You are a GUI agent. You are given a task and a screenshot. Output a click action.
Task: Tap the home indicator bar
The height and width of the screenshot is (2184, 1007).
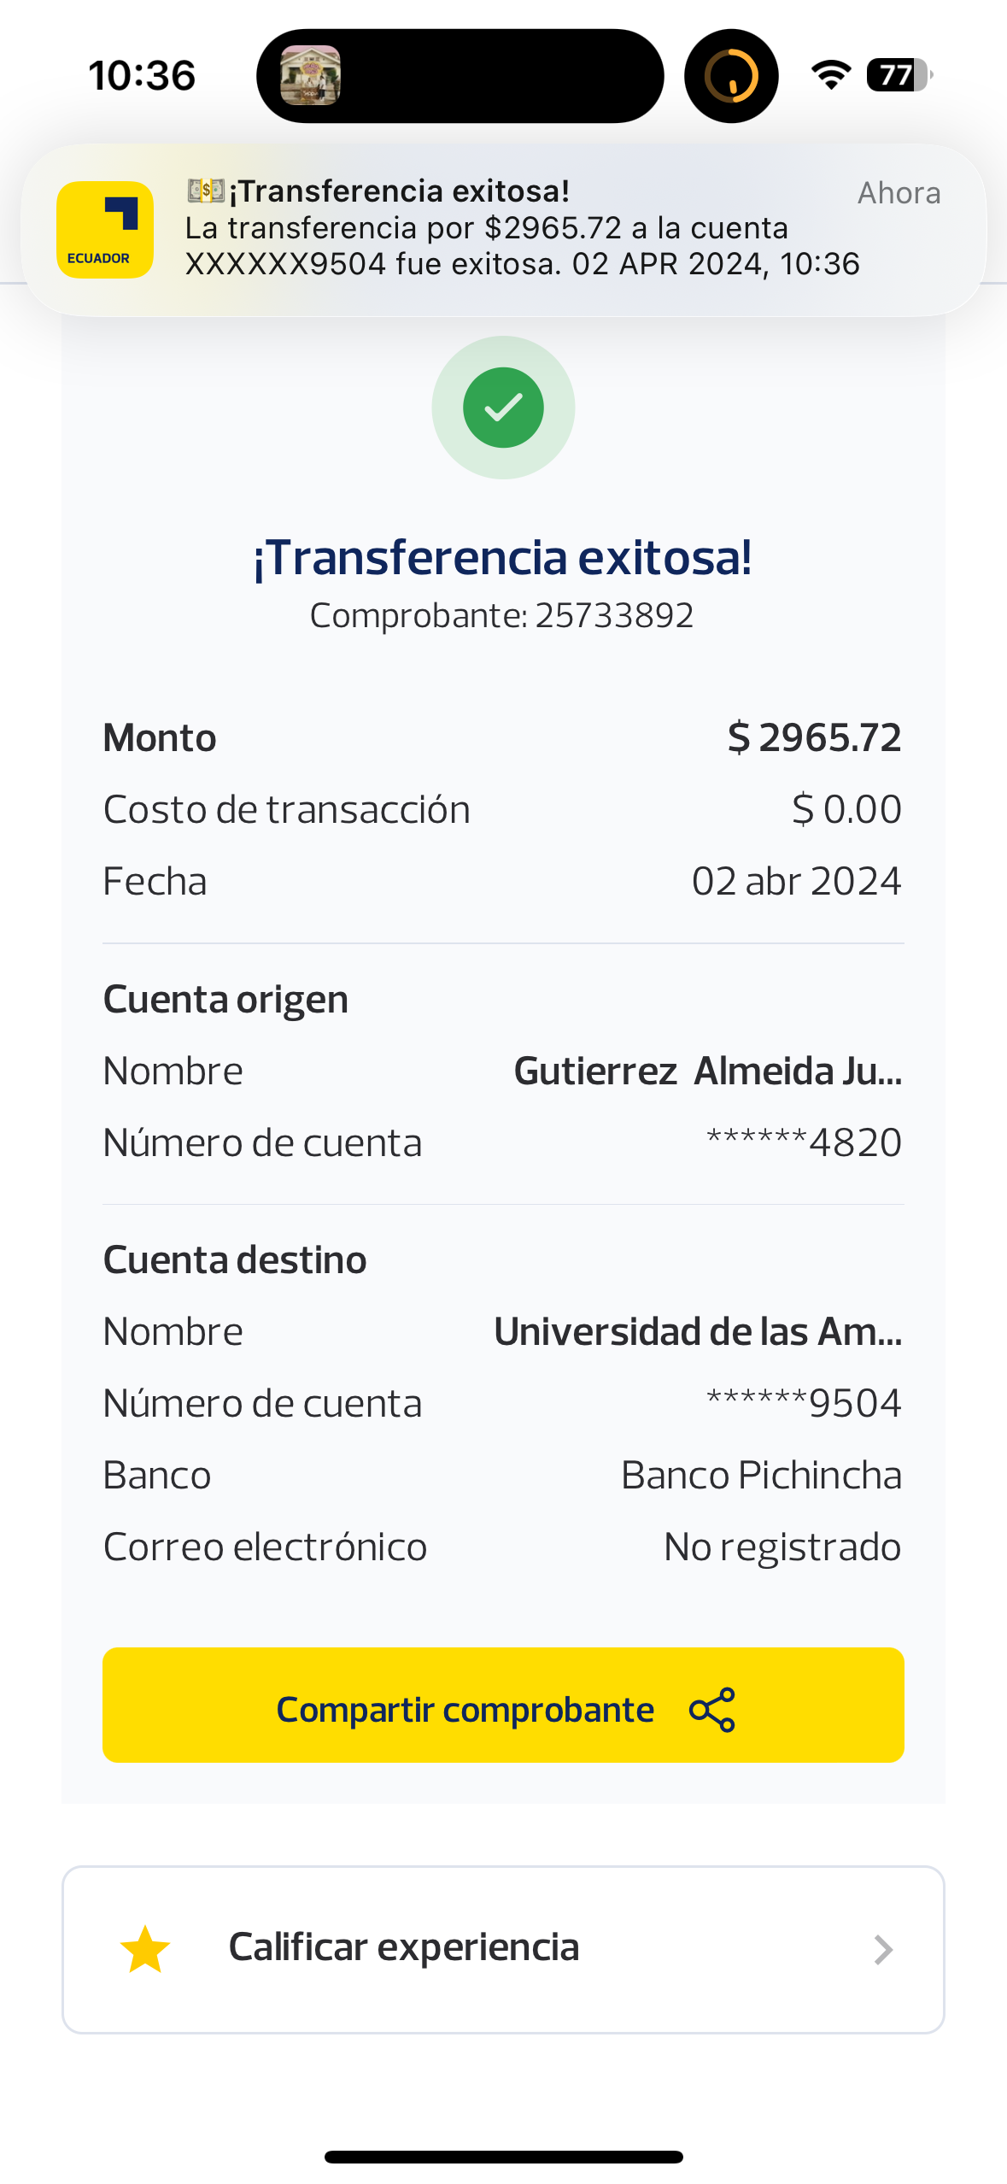pos(503,2157)
